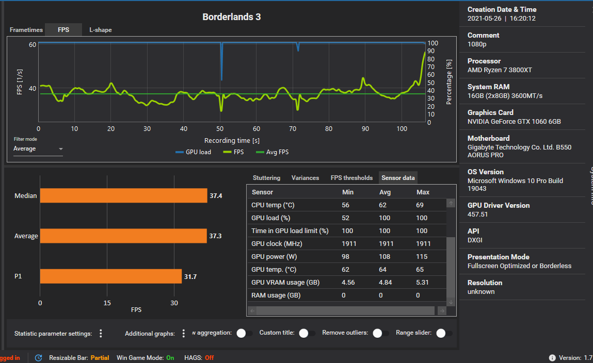The height and width of the screenshot is (363, 593).
Task: Click the Borderlands 3 chart title
Action: click(231, 17)
